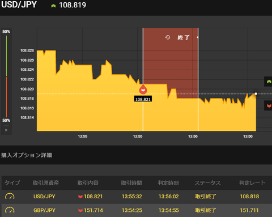
Task: Open the 購入オプション詳細 section header
Action: coord(27,155)
